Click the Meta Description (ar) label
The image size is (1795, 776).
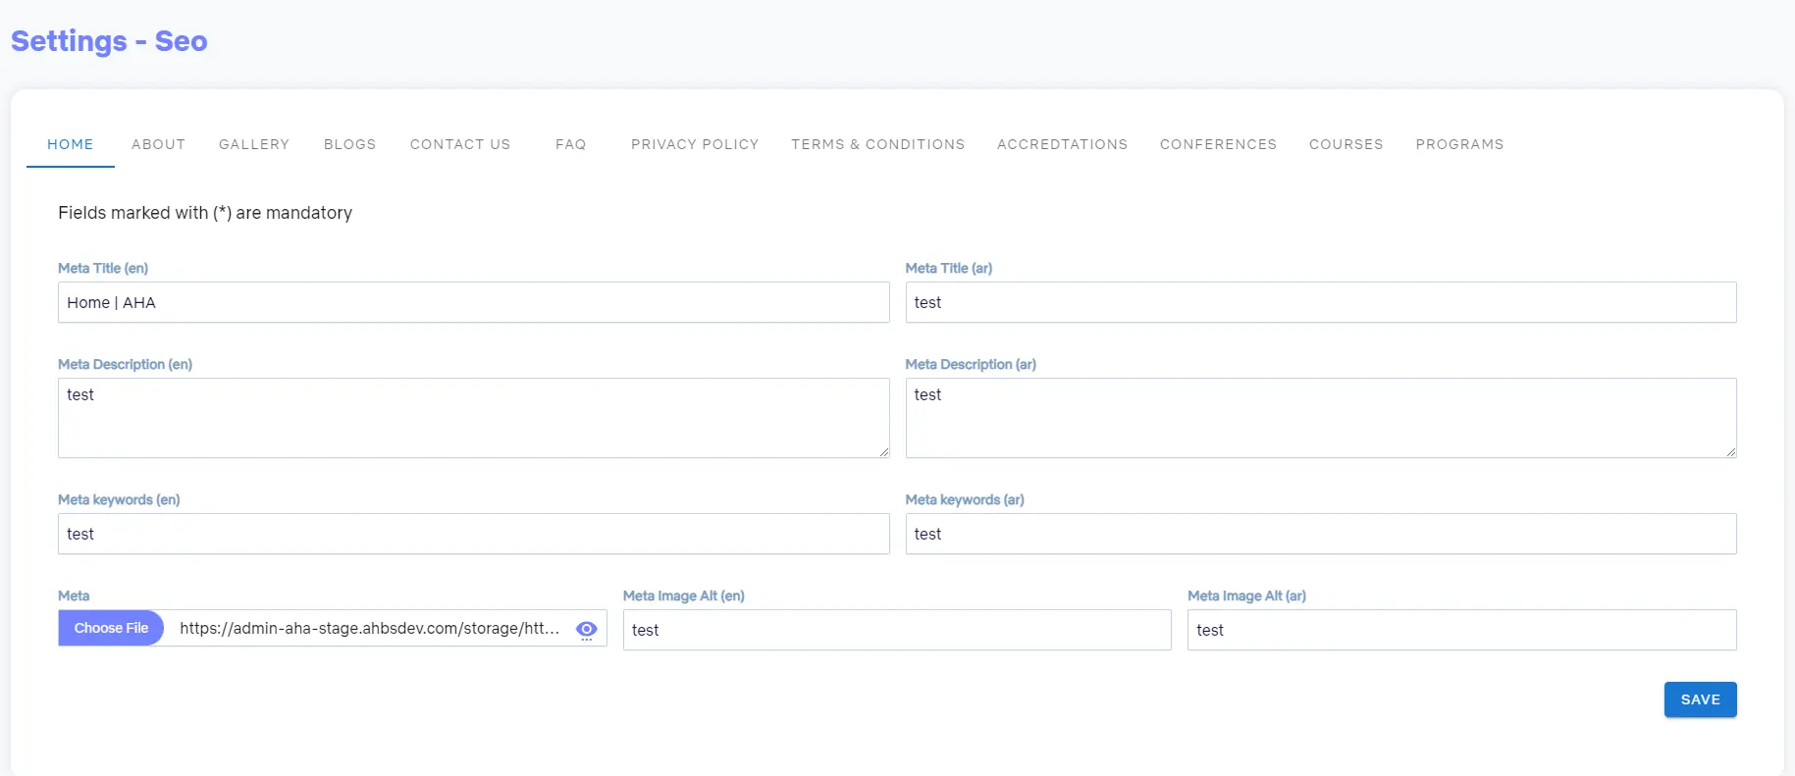coord(971,364)
